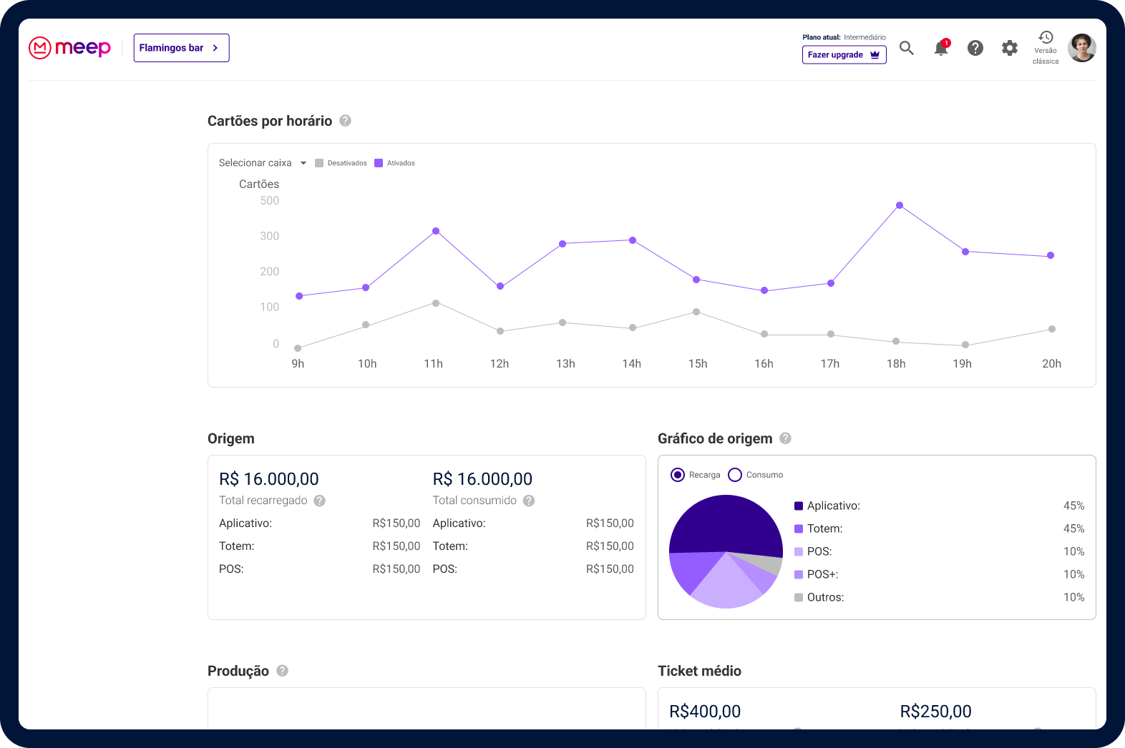The image size is (1125, 748).
Task: Click the Desativados data point at 20h
Action: 1052,329
